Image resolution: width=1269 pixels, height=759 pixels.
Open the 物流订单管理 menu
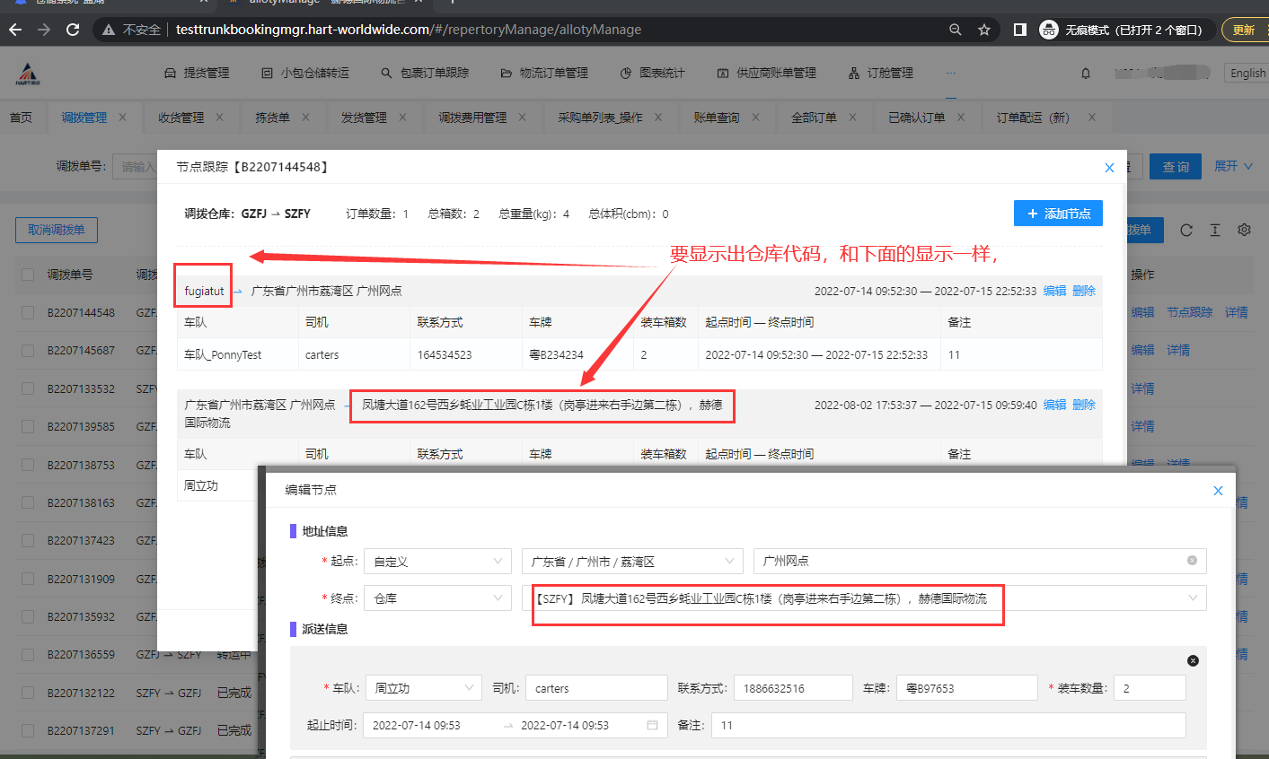(x=544, y=73)
